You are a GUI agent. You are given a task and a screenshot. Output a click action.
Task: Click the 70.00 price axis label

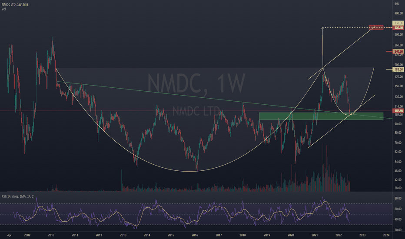coord(398,143)
